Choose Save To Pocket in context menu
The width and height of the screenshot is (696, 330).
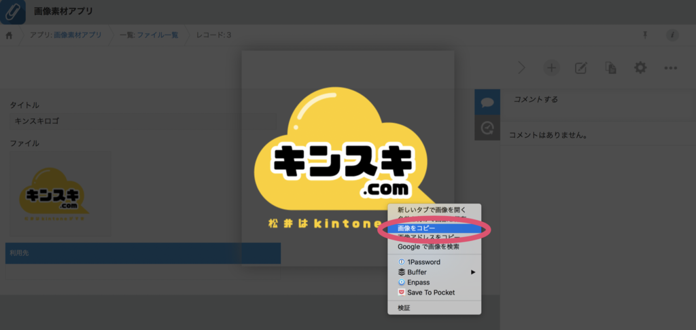pos(434,293)
